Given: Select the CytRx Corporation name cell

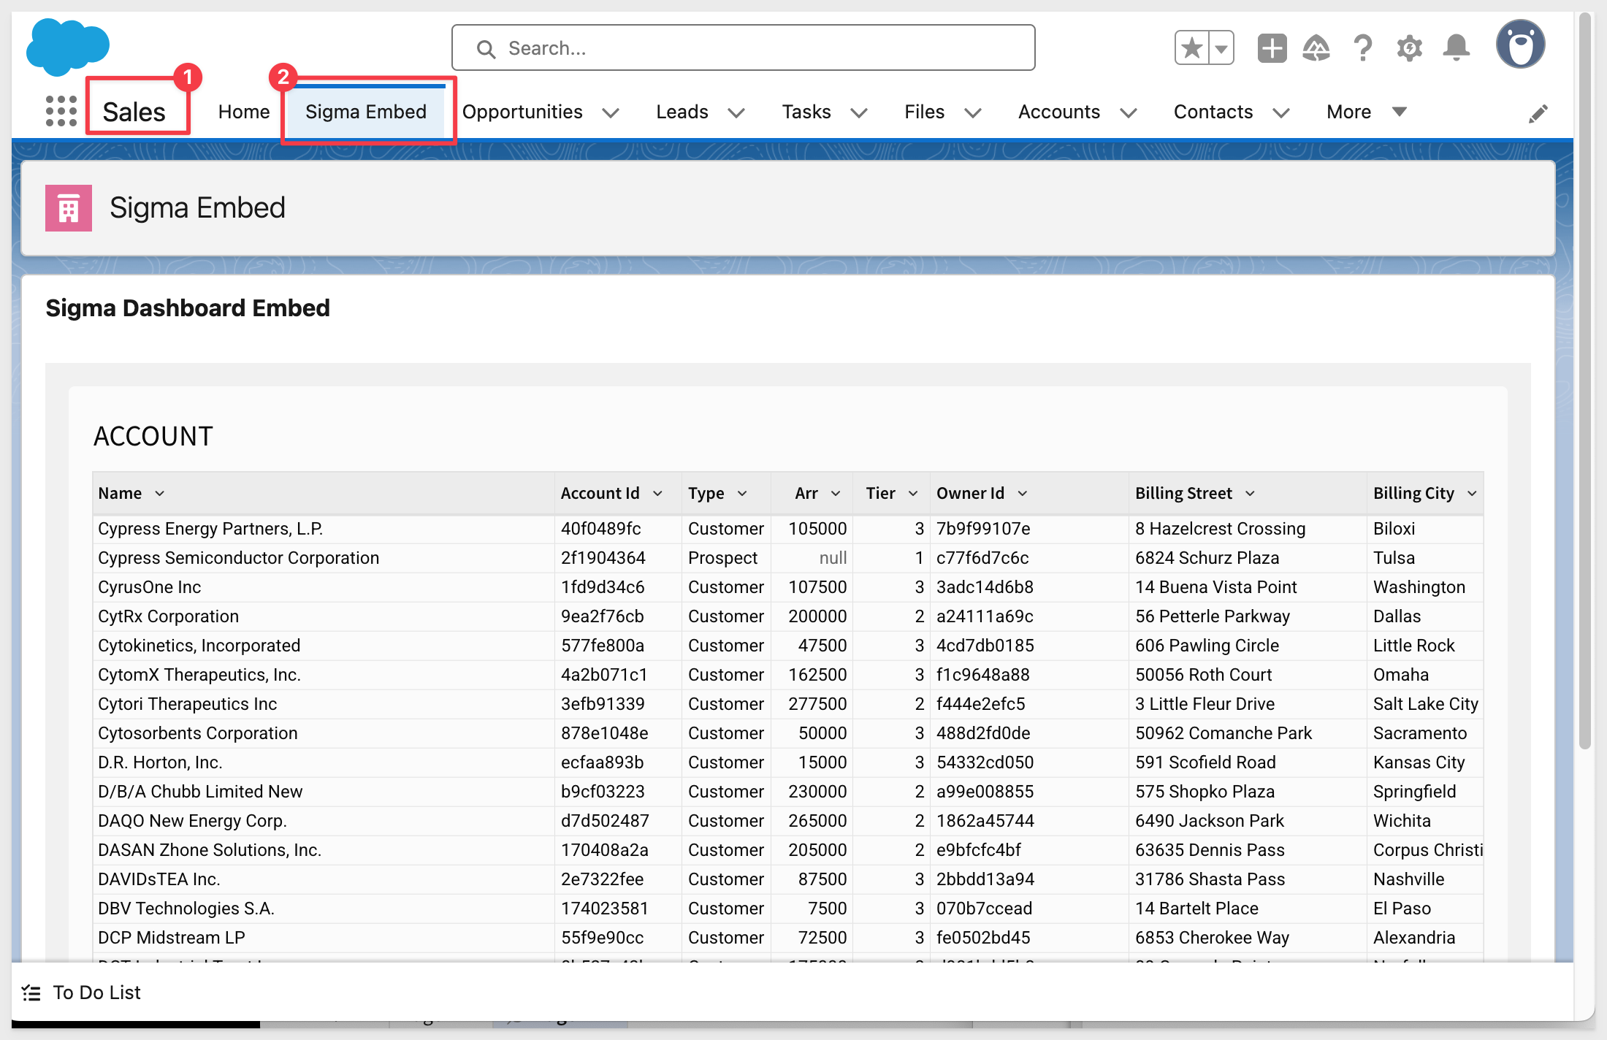Looking at the screenshot, I should (x=324, y=616).
